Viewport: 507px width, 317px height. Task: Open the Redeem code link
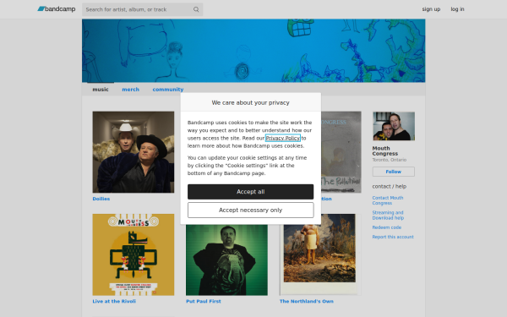(387, 227)
